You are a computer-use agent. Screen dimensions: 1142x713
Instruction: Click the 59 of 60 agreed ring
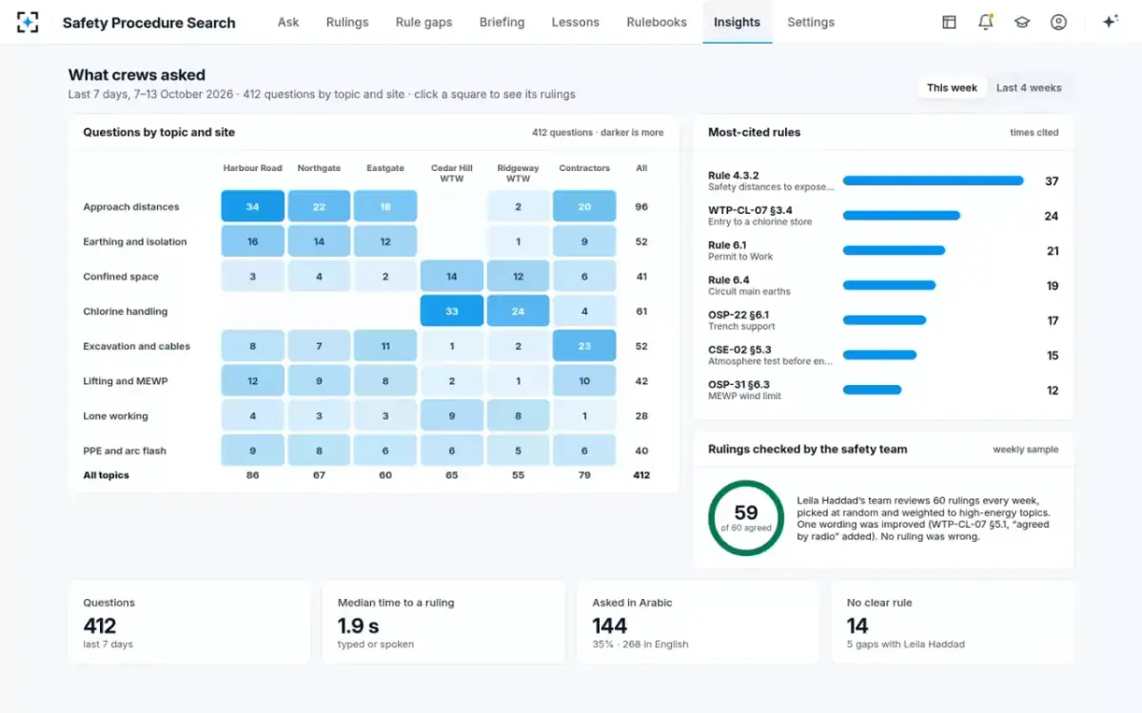coord(746,518)
